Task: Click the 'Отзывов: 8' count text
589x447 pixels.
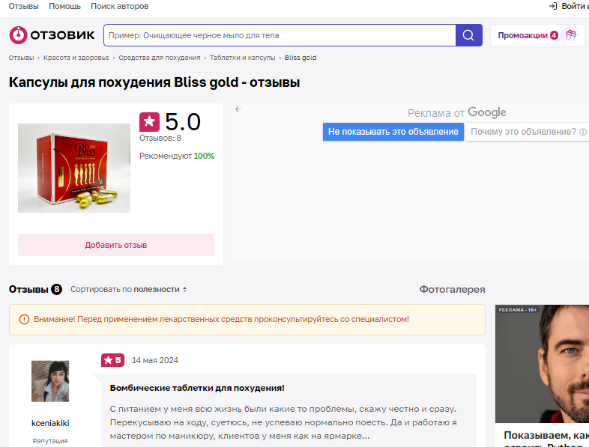Action: [160, 138]
